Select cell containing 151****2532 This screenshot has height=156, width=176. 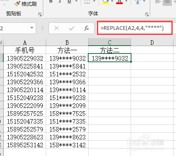click(x=67, y=74)
